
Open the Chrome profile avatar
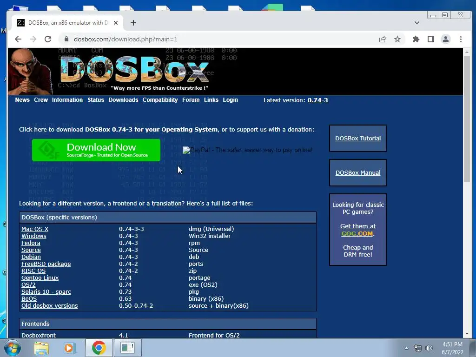click(446, 39)
